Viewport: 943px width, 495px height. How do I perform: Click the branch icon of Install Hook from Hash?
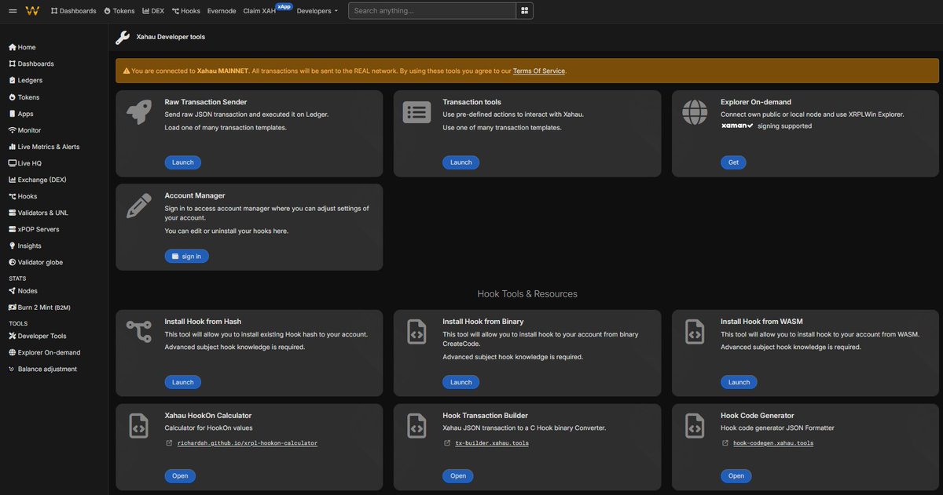click(x=139, y=332)
